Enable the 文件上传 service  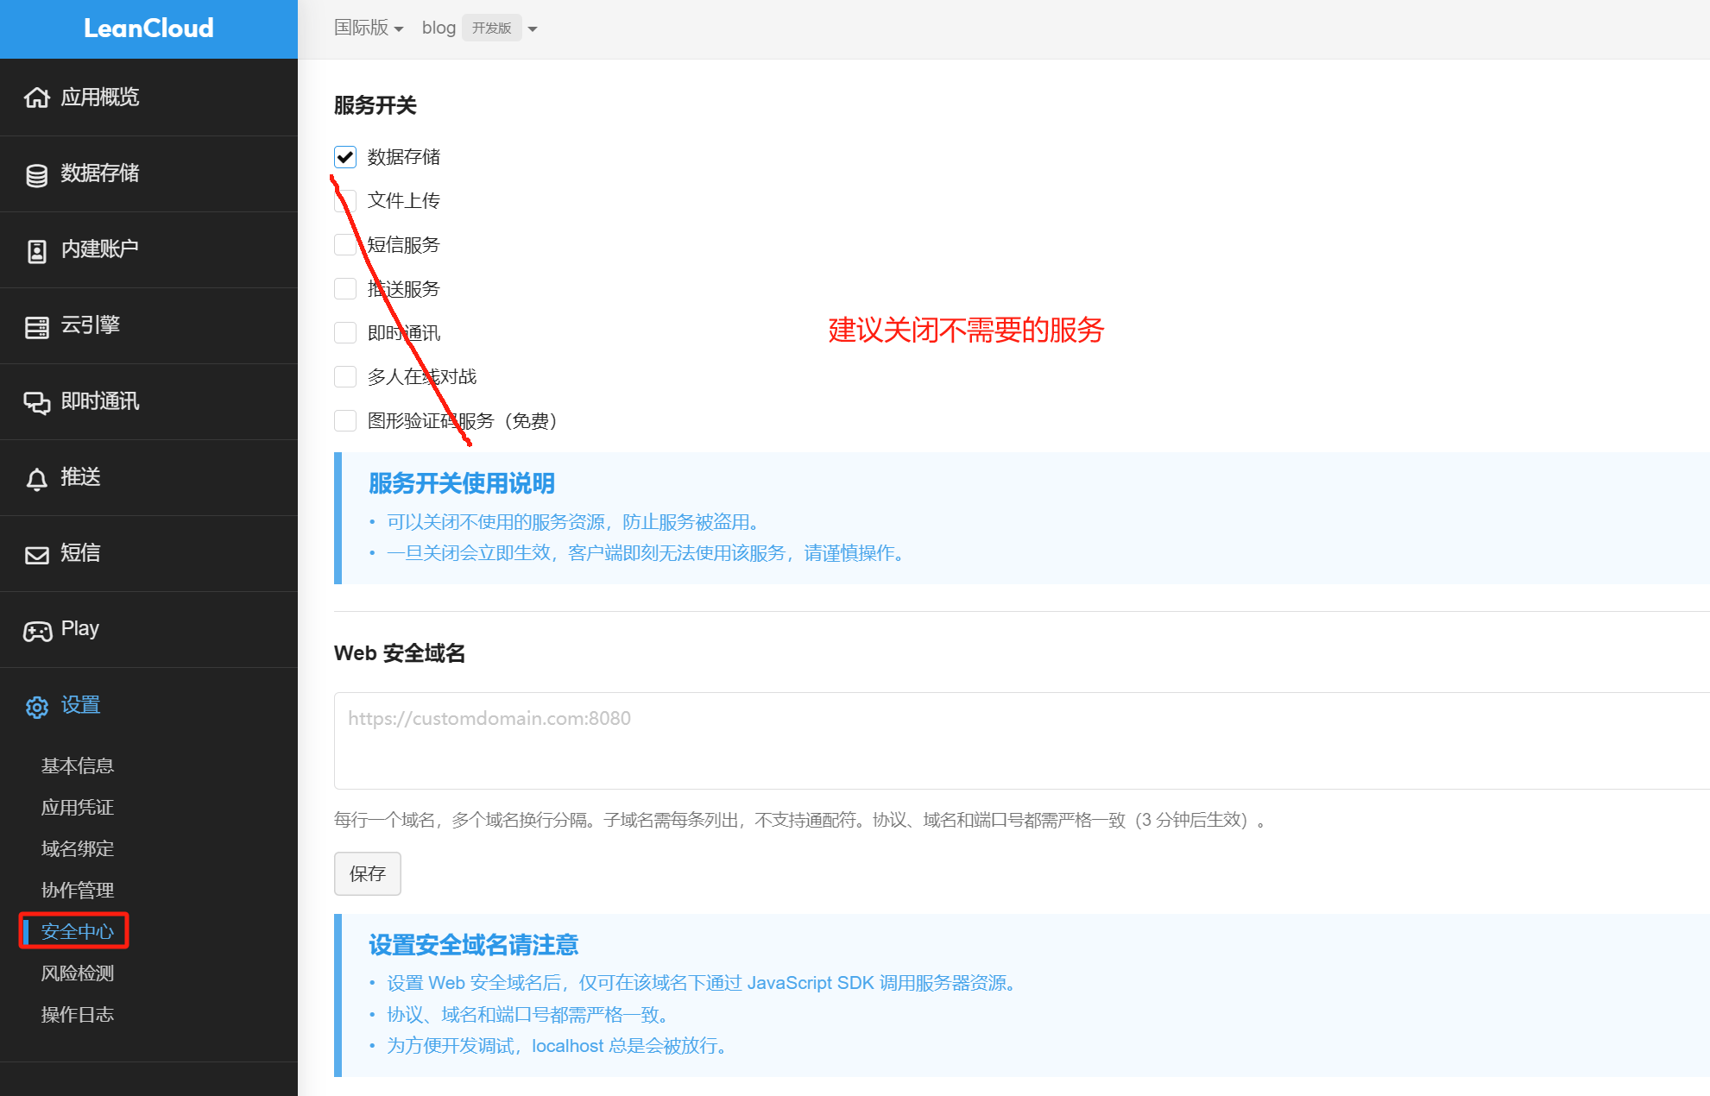(345, 200)
